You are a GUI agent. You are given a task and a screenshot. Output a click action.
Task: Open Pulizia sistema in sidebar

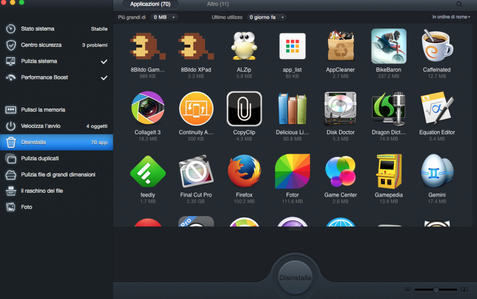click(x=56, y=61)
